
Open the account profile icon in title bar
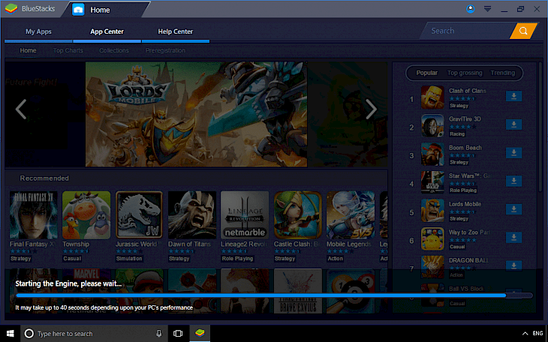[x=471, y=9]
